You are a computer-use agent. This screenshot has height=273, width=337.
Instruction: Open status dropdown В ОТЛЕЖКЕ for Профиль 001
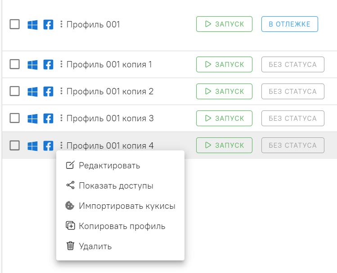(x=289, y=24)
